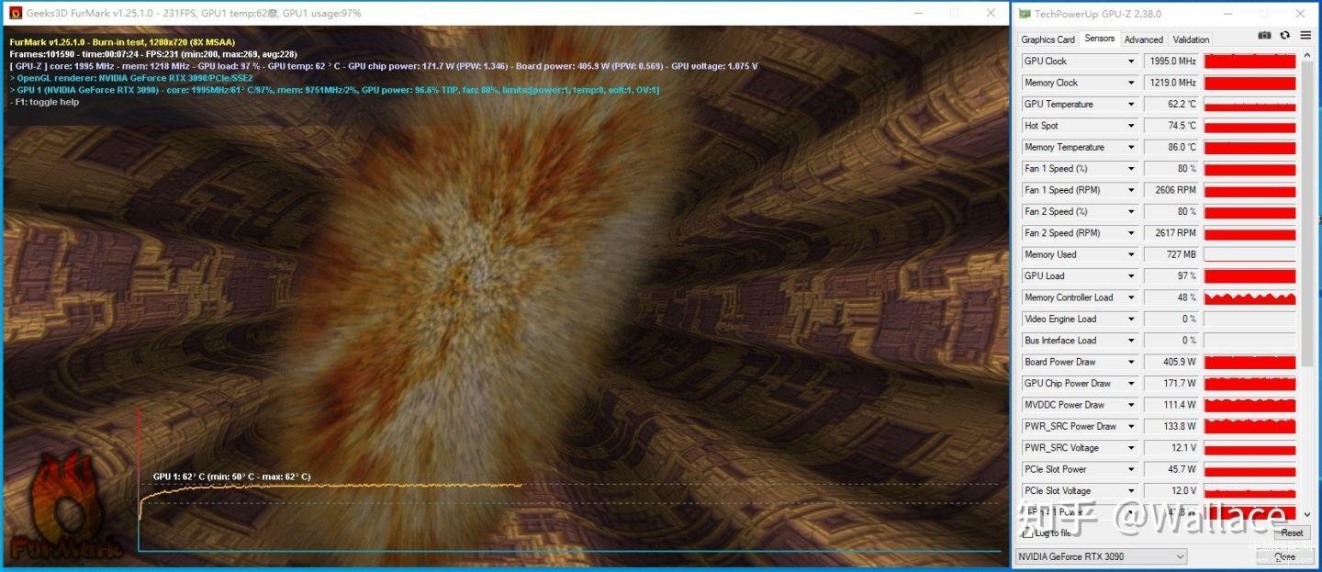
Task: Open the Fan 2 Speed (RPM) dropdown
Action: click(x=1131, y=233)
